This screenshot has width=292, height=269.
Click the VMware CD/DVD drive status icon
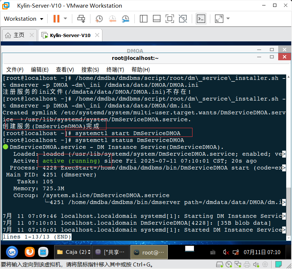(229, 264)
